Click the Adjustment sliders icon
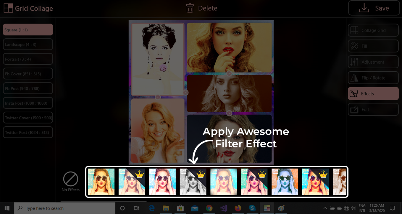The width and height of the screenshot is (402, 214). (354, 62)
